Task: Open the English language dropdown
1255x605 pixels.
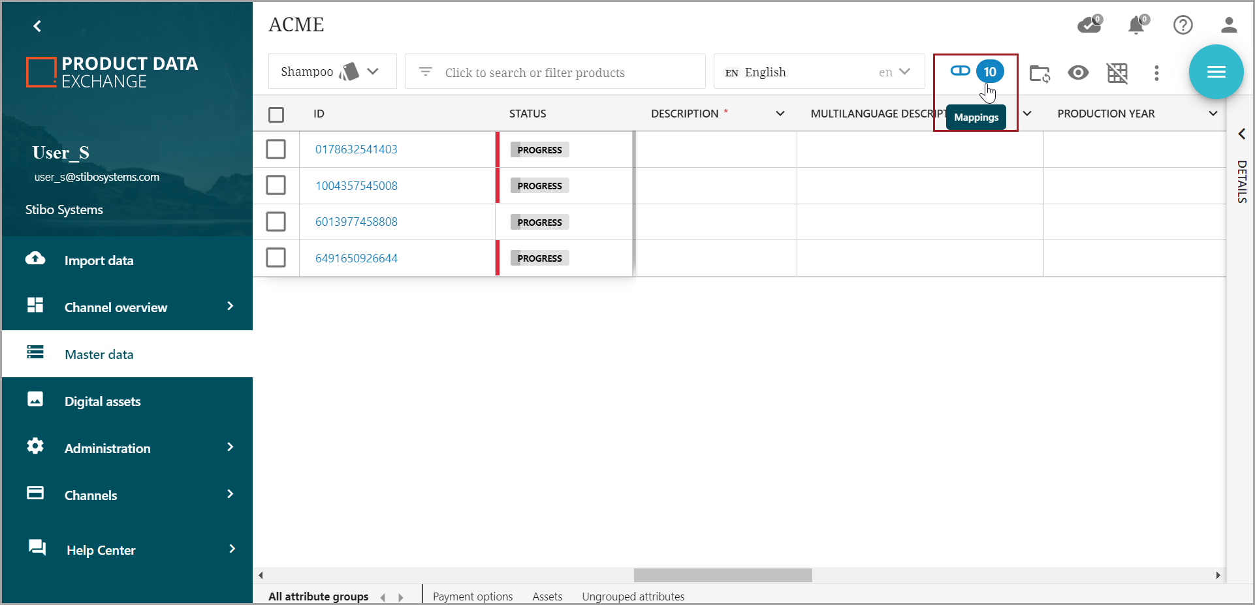Action: click(819, 72)
